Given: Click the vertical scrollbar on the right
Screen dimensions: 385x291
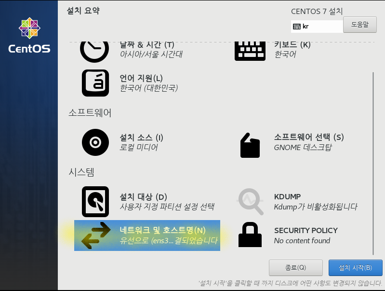Looking at the screenshot, I should pyautogui.click(x=373, y=164).
